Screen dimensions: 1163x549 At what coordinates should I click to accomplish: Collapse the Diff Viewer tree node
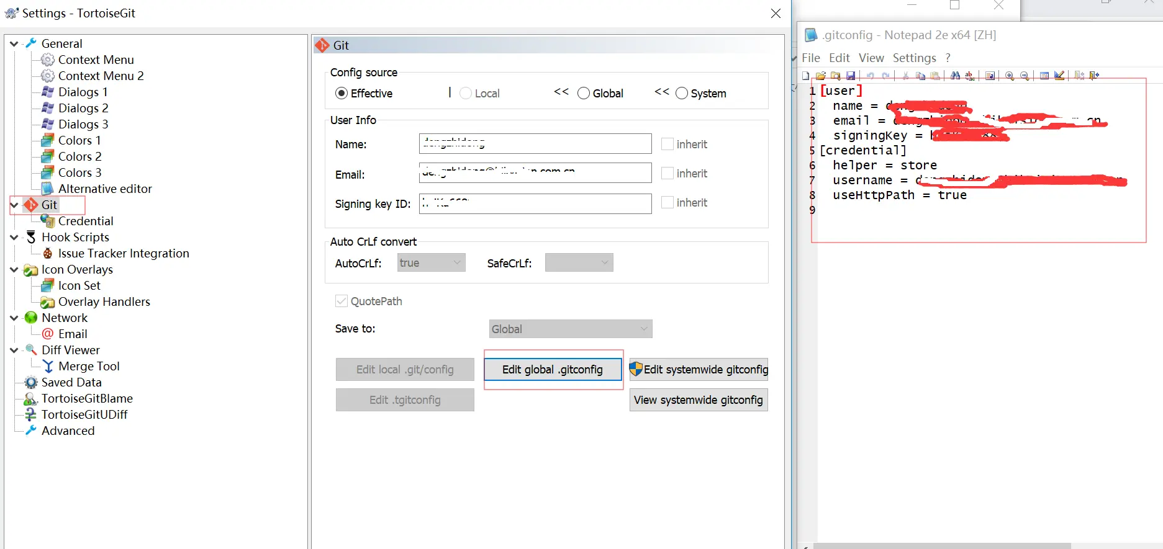14,350
